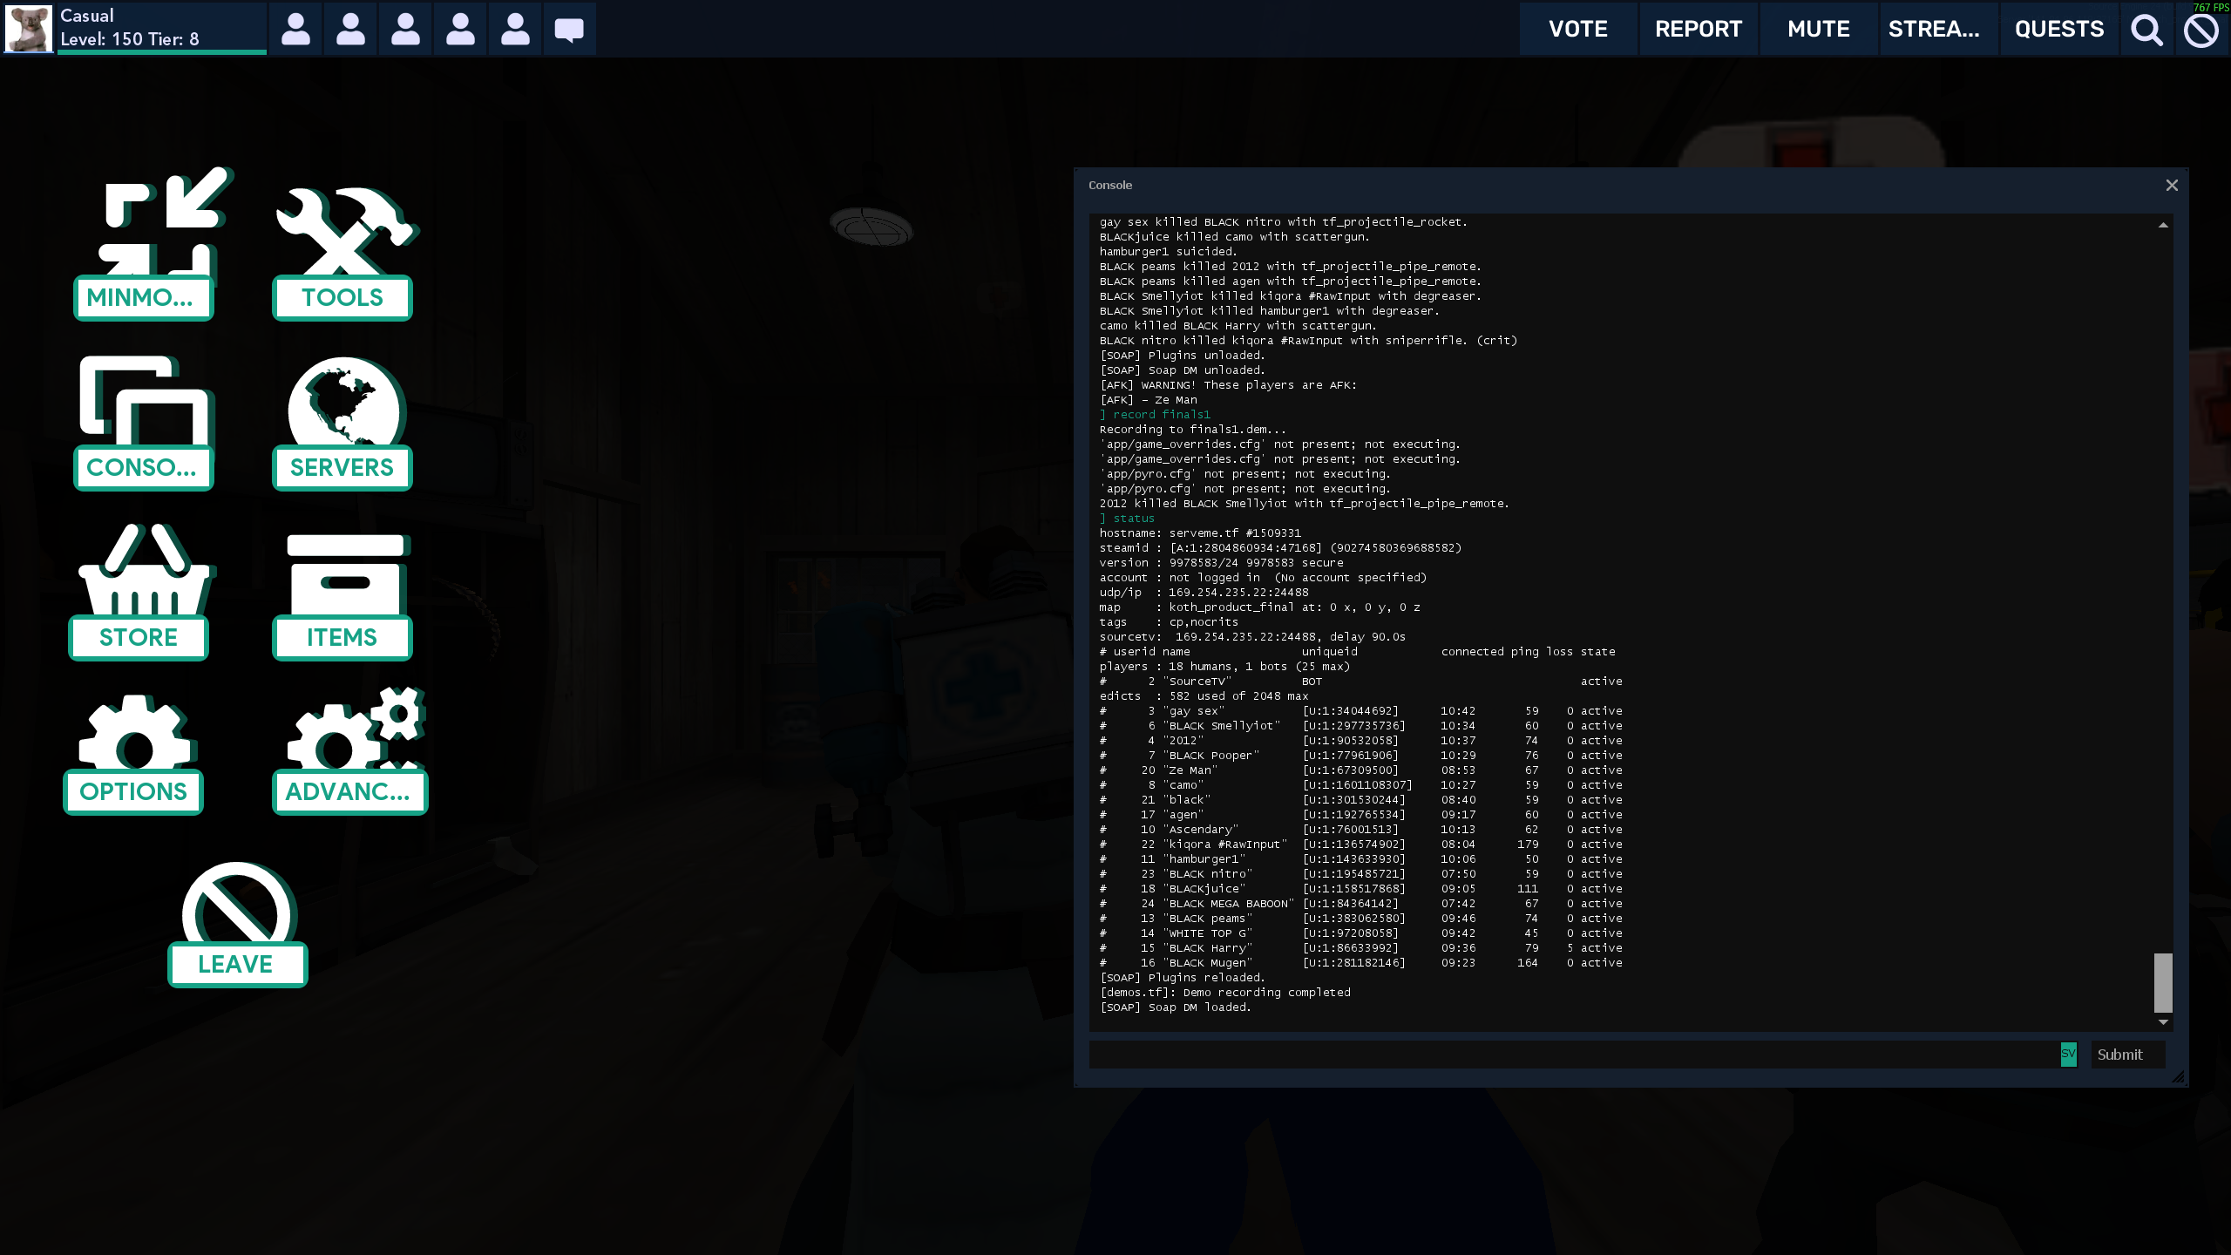The image size is (2231, 1255).
Task: Toggle the green SV button beside Submit
Action: pyautogui.click(x=2068, y=1054)
